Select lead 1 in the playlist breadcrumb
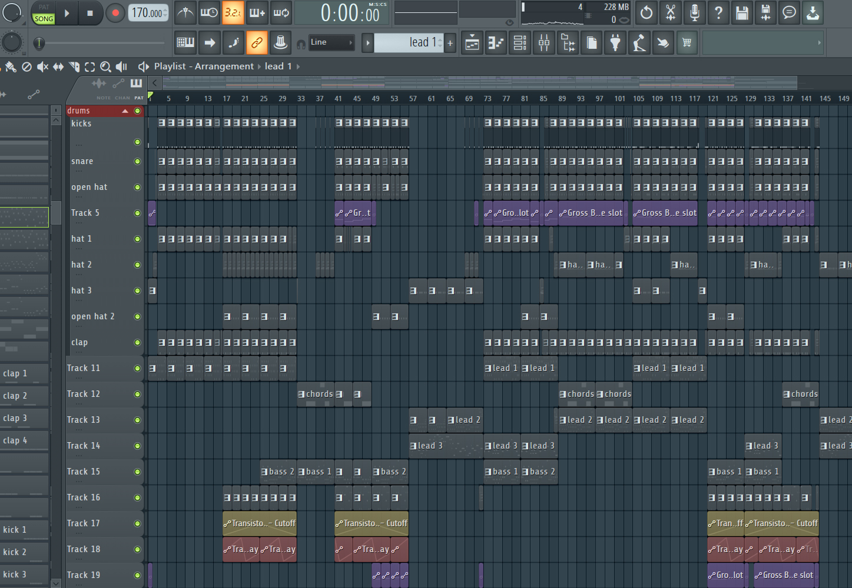852x588 pixels. 278,66
